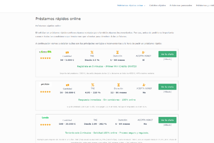Click the percent icon above 4.95 - 320 %

click(x=93, y=85)
